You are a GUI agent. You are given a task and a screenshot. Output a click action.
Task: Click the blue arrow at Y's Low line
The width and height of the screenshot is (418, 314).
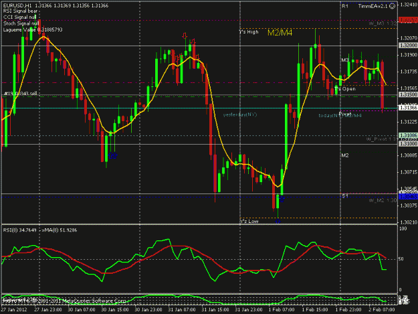coord(278,221)
